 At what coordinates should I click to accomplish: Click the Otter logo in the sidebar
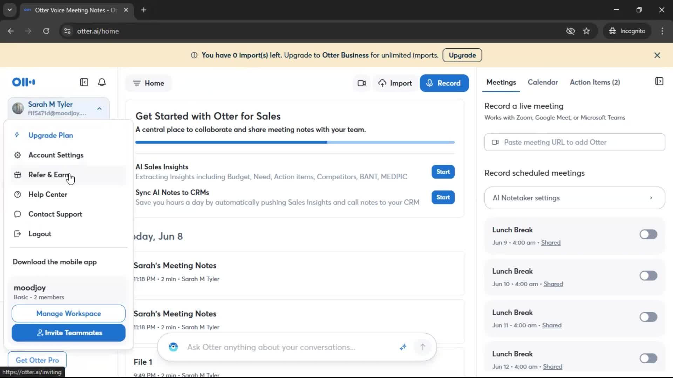[x=23, y=82]
